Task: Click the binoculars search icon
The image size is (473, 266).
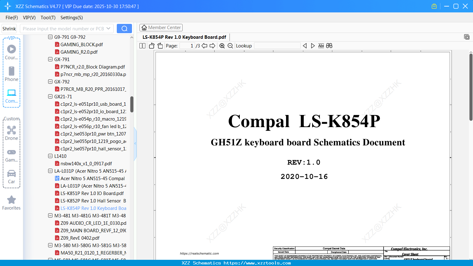Action: coord(329,46)
